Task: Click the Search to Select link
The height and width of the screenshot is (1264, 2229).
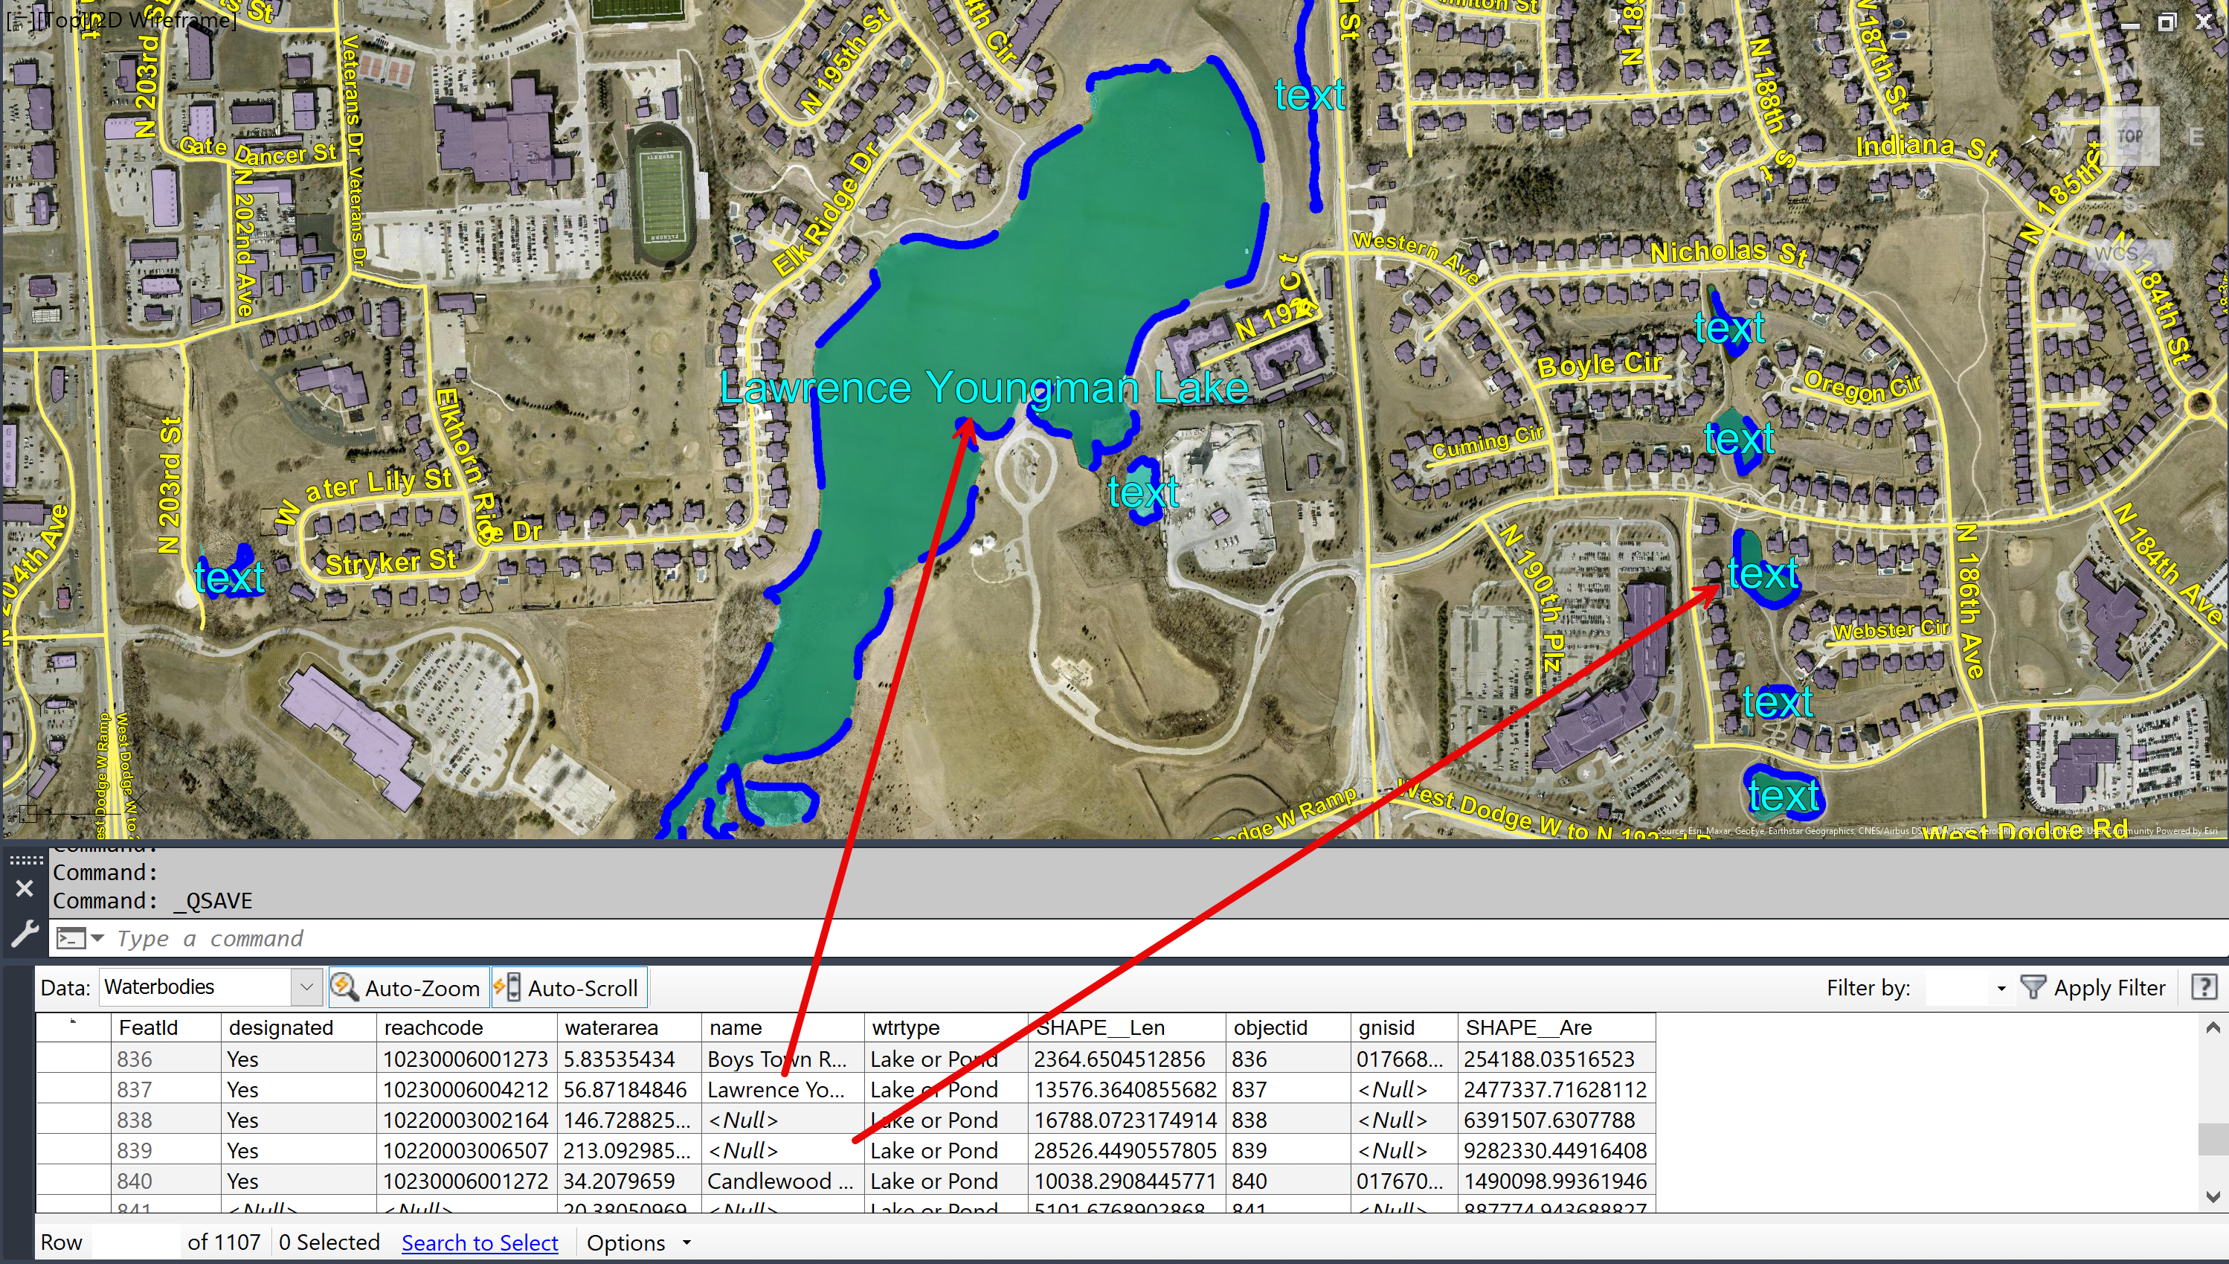Action: pyautogui.click(x=479, y=1242)
